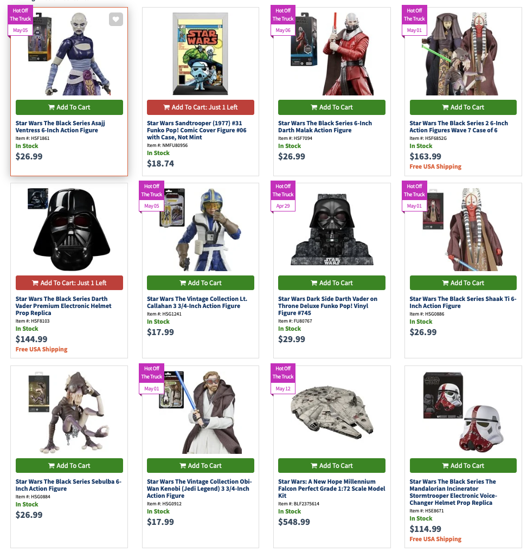The height and width of the screenshot is (552, 527).
Task: Add Darth Vader Helmet, just 1 left
Action: (69, 283)
